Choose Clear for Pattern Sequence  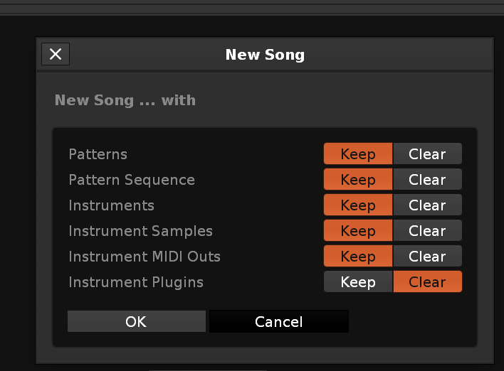(x=427, y=180)
